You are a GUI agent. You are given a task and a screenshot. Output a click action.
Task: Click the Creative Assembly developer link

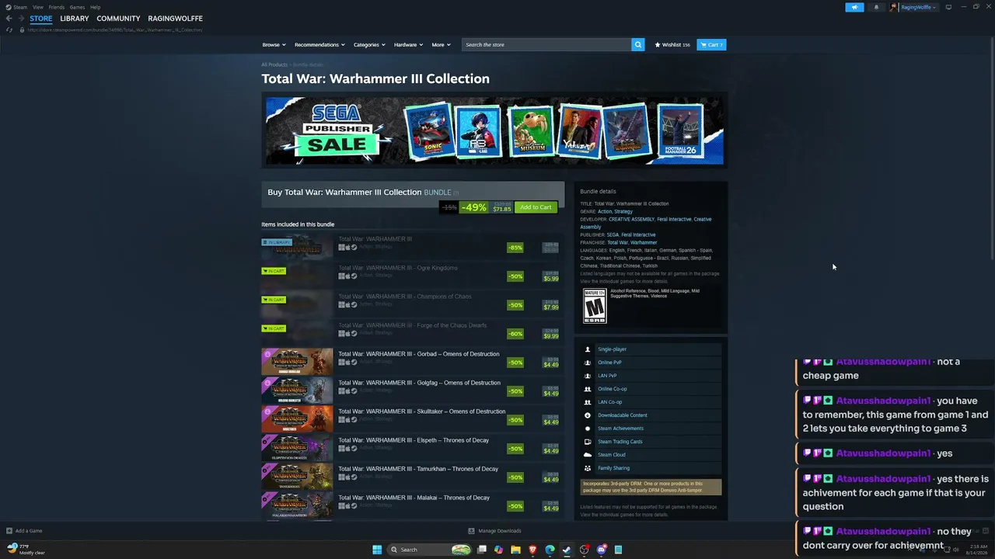(630, 219)
